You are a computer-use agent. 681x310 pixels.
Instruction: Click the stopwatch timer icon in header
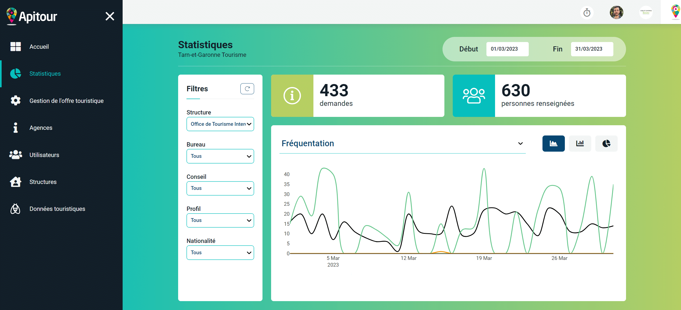587,13
